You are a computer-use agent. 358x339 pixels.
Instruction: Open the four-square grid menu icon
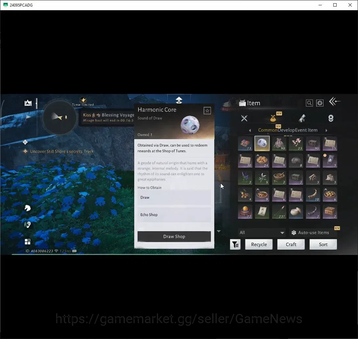click(x=27, y=242)
